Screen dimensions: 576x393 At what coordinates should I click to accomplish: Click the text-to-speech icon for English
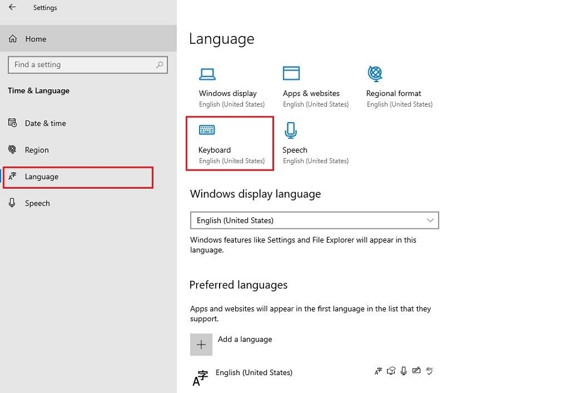[391, 371]
